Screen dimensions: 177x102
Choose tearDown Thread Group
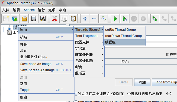(x=124, y=36)
